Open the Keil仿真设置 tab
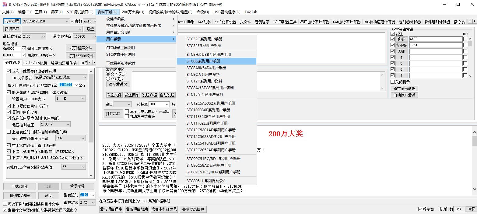 225,22
